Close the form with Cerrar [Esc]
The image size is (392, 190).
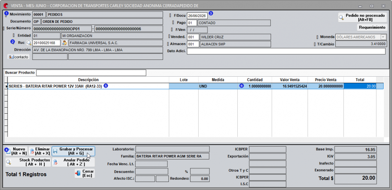(85, 173)
